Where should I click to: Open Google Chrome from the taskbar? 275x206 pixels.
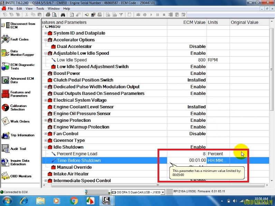74,200
